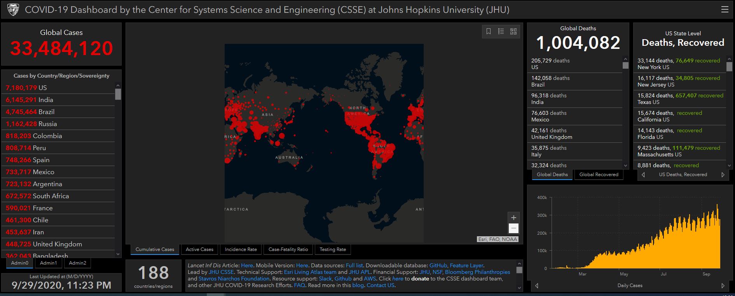Image resolution: width=735 pixels, height=296 pixels.
Task: Select the Admin0 tab
Action: 20,263
